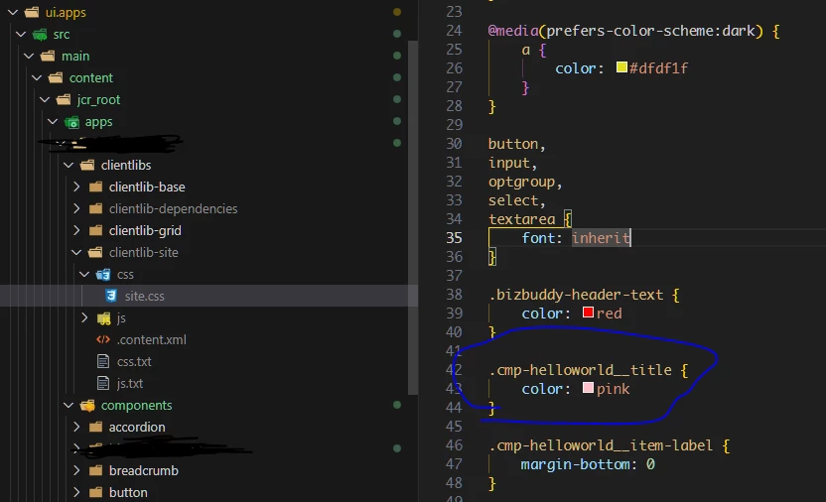The height and width of the screenshot is (502, 826).
Task: Collapse the components folder chevron
Action: coord(69,405)
